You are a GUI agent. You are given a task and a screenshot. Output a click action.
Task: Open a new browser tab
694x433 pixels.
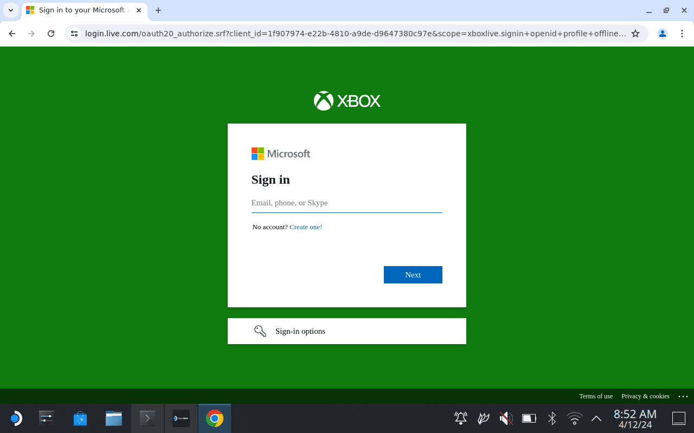point(158,10)
